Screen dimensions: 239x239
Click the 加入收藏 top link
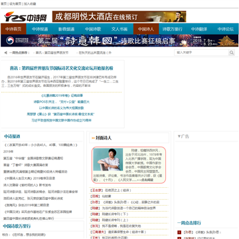(30, 4)
